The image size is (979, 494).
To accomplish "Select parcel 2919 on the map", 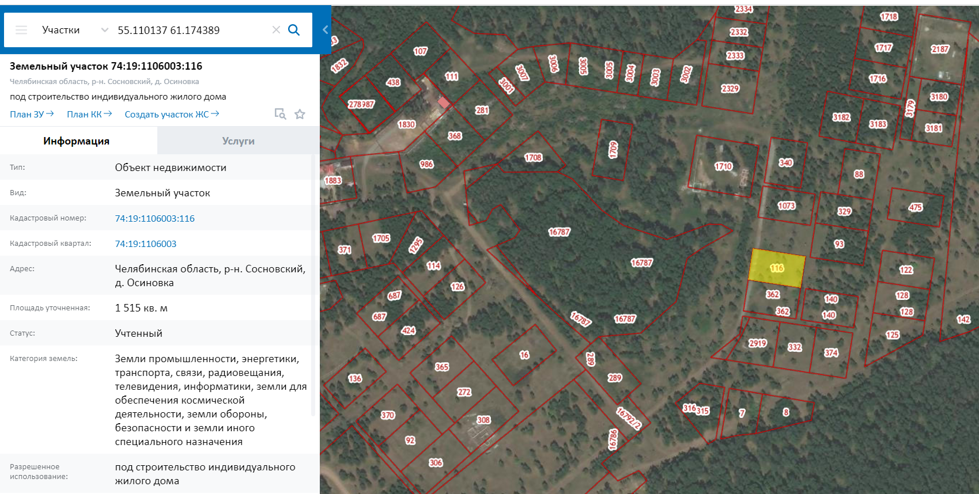I will click(757, 343).
